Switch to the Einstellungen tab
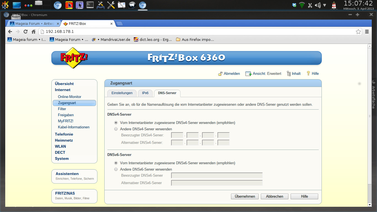Screen dimensions: 377x212 point(122,93)
